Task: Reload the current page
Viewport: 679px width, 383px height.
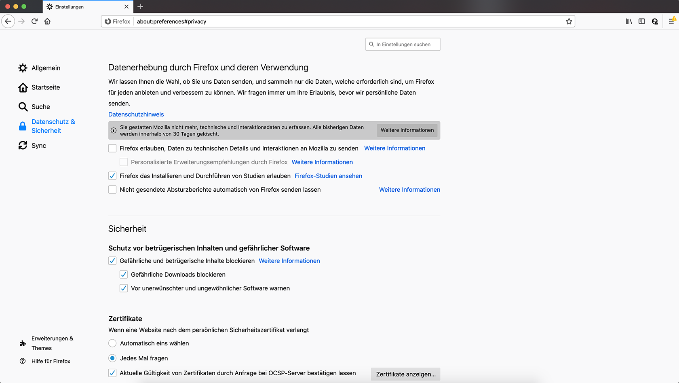Action: (34, 21)
